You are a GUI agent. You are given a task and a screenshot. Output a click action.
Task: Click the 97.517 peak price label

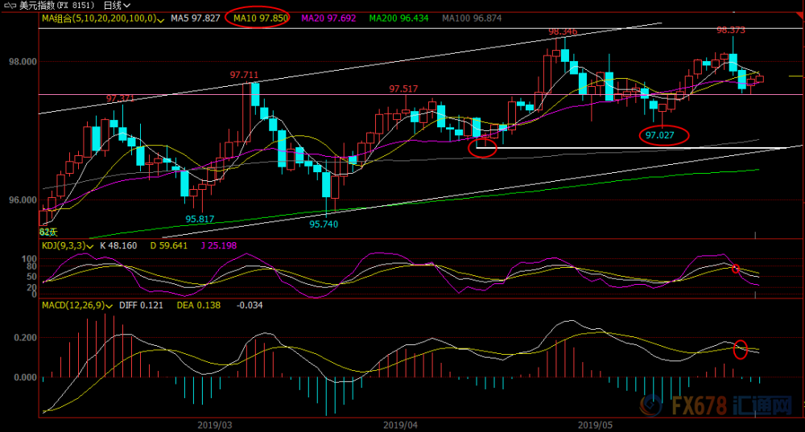[x=403, y=89]
